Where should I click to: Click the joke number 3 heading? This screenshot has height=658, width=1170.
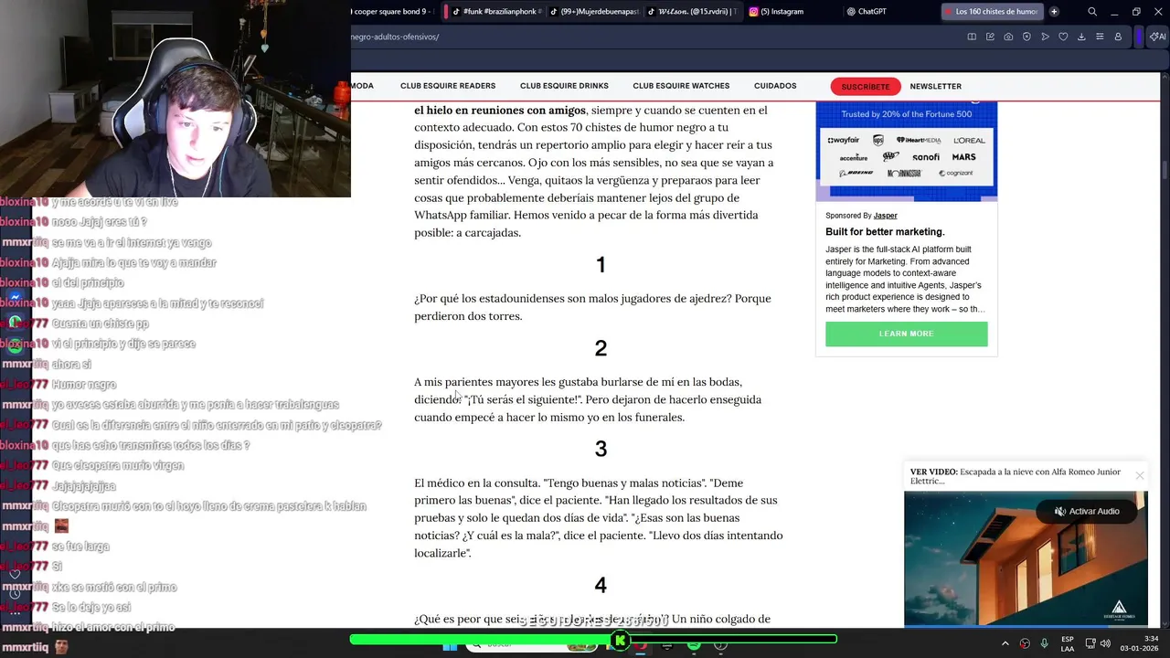coord(601,449)
